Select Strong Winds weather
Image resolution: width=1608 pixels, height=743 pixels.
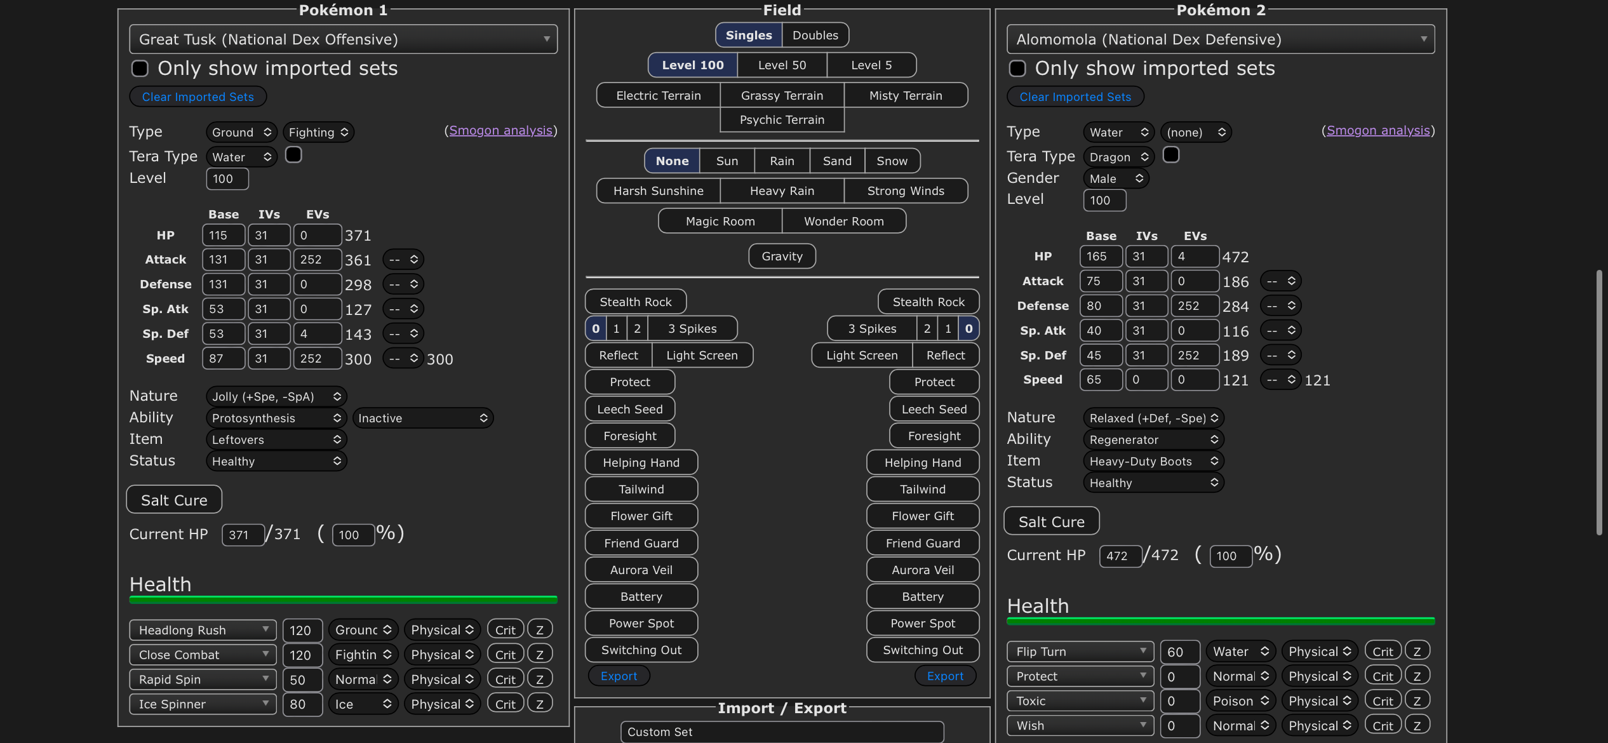(x=906, y=191)
